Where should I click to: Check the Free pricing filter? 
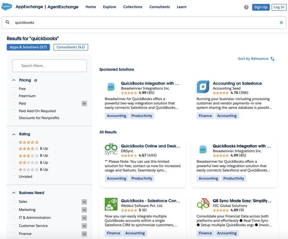14,89
